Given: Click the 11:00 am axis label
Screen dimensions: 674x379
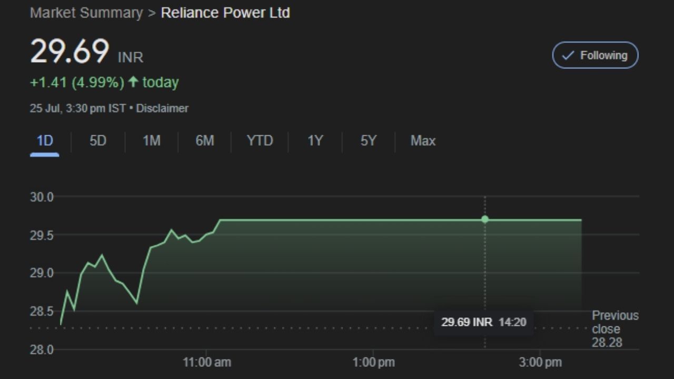Looking at the screenshot, I should click(207, 362).
